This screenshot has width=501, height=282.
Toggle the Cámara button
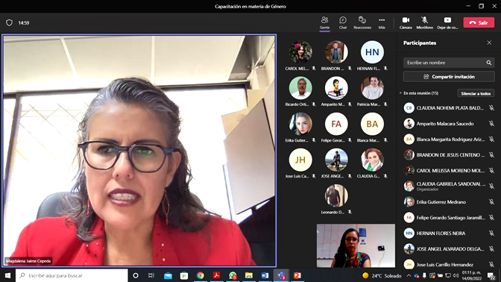[406, 22]
